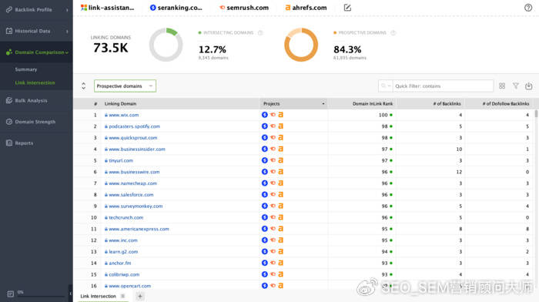The width and height of the screenshot is (539, 302).
Task: Click the Backlink Profile chain icon
Action: click(x=9, y=10)
